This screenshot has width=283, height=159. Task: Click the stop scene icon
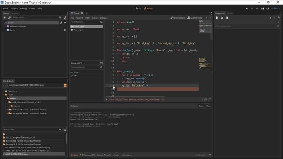point(257,8)
